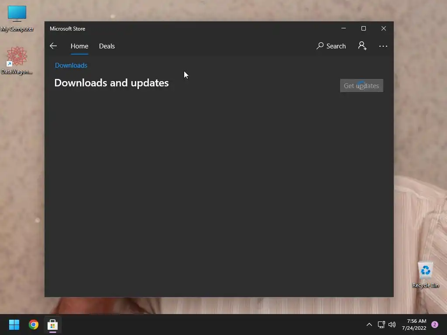Open the Windows Start menu
Screen dimensions: 447x335
click(x=14, y=325)
